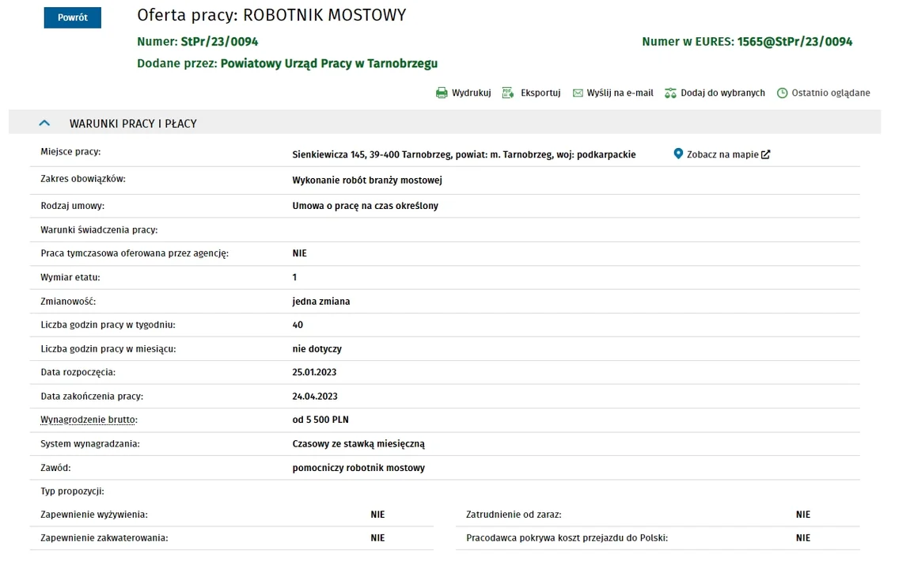Click NIE for Praca tymczasowa oferowana przez agencję
This screenshot has height=570, width=910.
pos(299,253)
